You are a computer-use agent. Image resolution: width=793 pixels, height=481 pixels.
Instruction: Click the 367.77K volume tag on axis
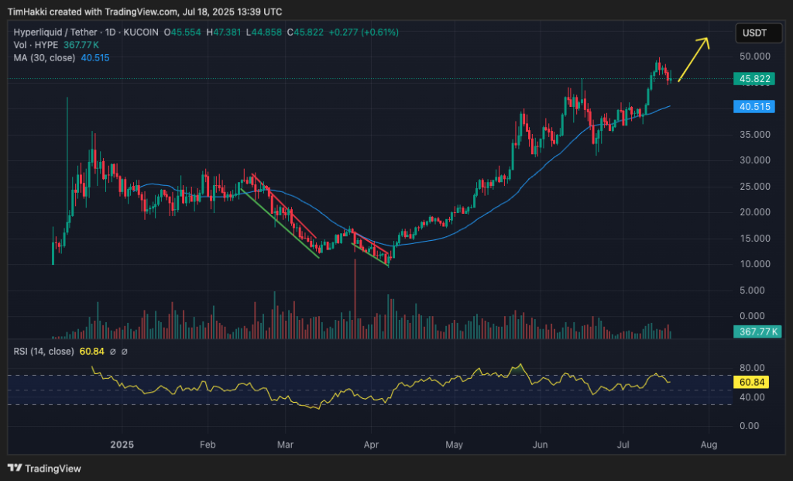[x=755, y=332]
